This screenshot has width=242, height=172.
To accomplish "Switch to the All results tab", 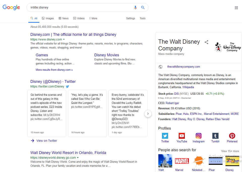I will point(34,18).
